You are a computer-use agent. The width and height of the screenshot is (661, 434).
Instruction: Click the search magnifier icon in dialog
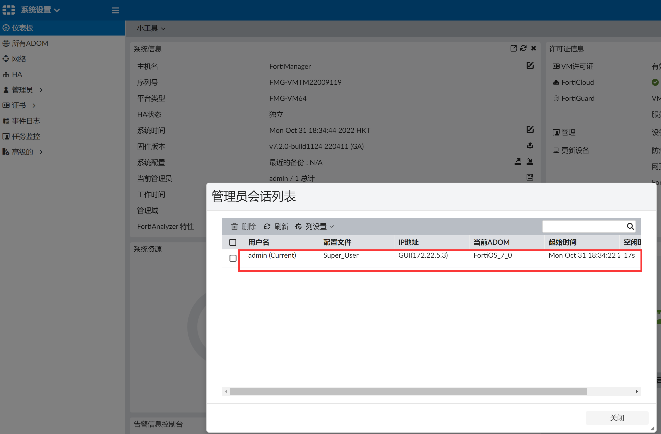click(x=630, y=226)
